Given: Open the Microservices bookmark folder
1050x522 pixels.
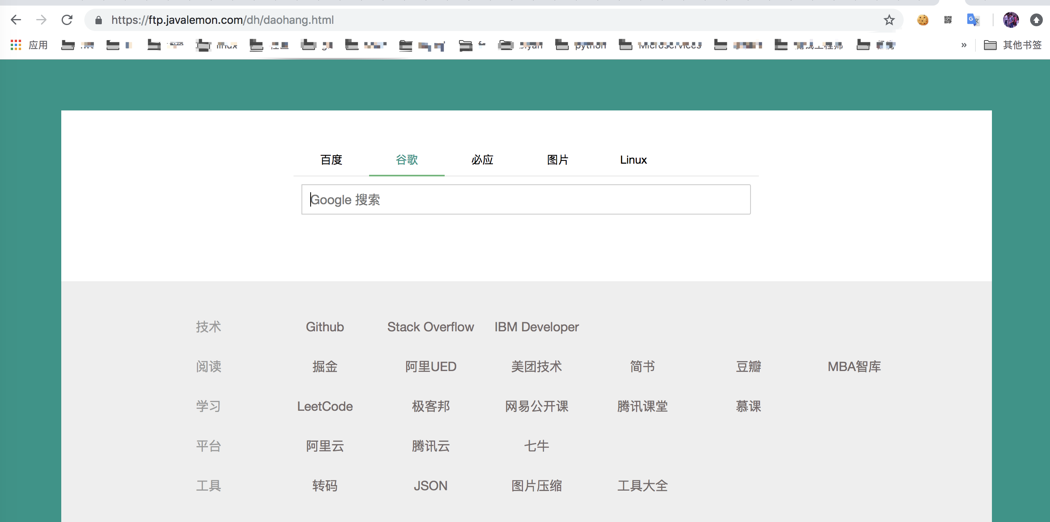Looking at the screenshot, I should click(660, 45).
